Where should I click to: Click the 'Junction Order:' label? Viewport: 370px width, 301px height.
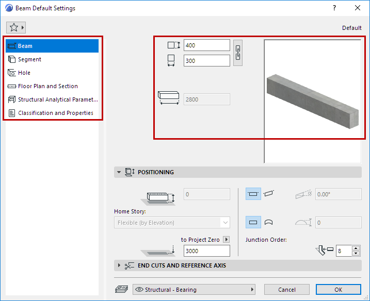(266, 240)
